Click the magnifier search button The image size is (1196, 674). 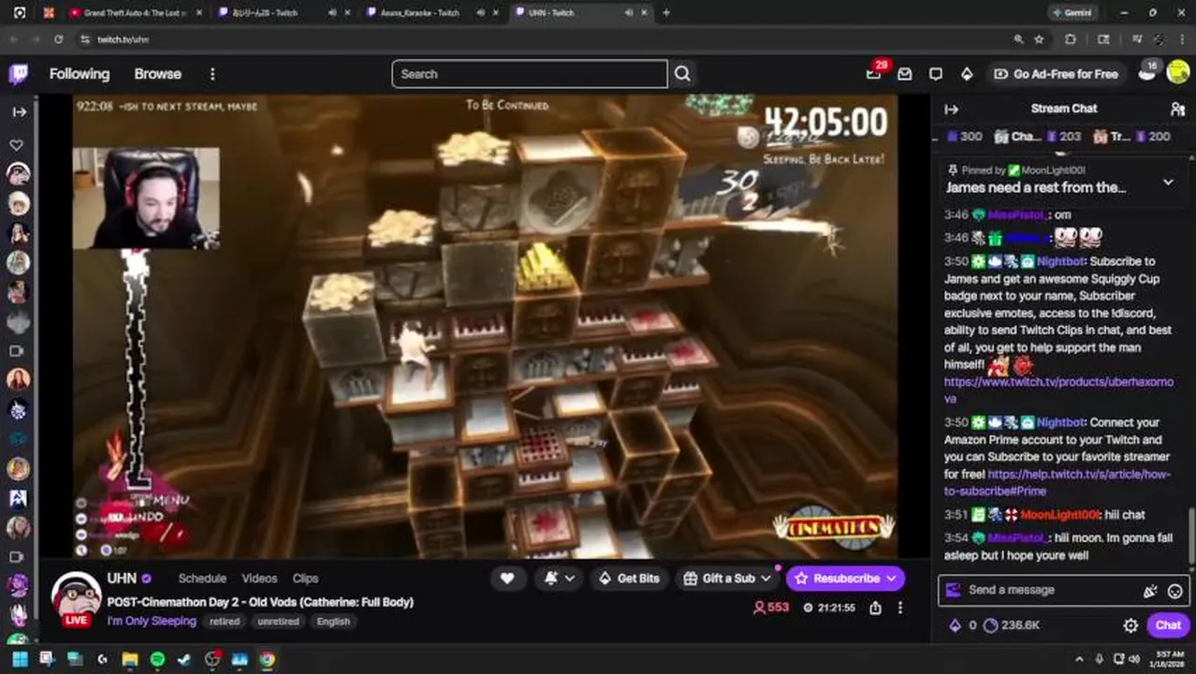pos(682,74)
